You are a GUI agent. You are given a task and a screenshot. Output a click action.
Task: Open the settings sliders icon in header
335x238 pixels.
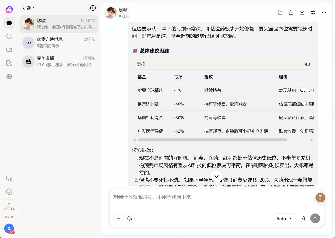click(x=313, y=13)
